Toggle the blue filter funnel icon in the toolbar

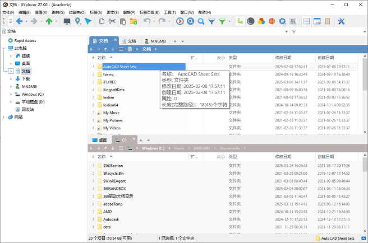coord(212,21)
